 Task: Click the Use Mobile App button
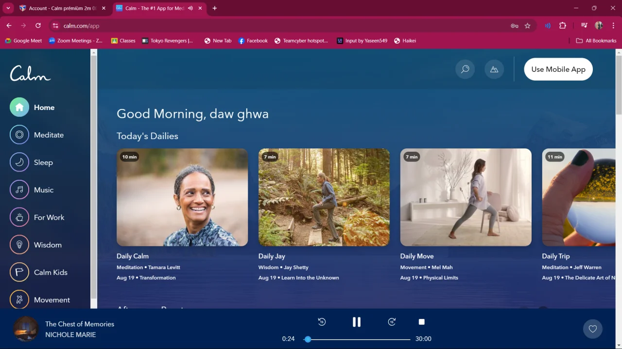click(x=558, y=69)
